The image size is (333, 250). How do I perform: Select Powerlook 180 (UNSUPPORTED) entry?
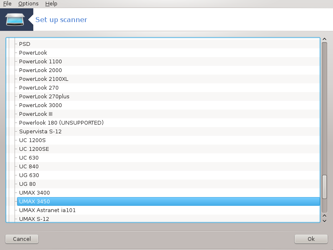pyautogui.click(x=61, y=122)
